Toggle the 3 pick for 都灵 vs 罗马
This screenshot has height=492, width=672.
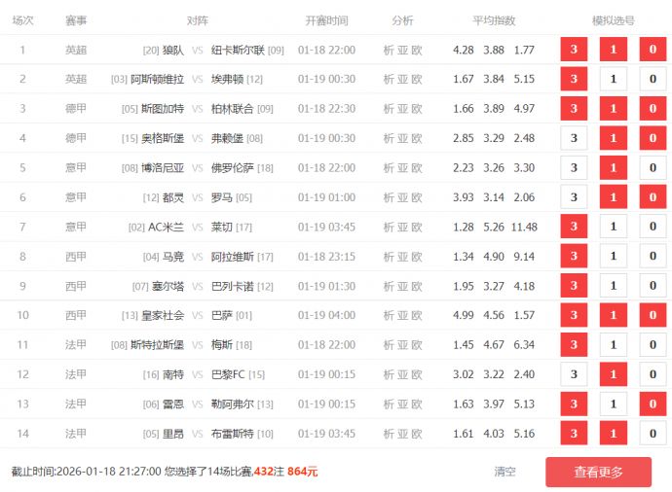coord(574,198)
